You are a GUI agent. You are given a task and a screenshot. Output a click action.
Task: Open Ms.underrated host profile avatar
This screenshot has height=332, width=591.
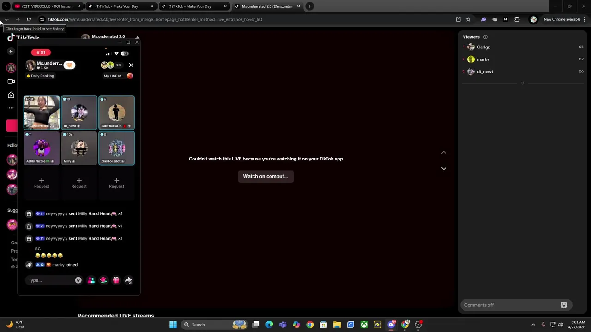(30, 65)
